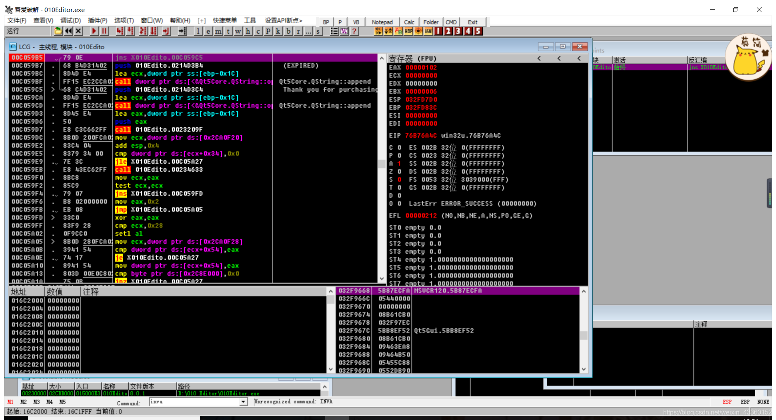Click module path D:\010 Editor\010Editor.exe

click(218, 394)
